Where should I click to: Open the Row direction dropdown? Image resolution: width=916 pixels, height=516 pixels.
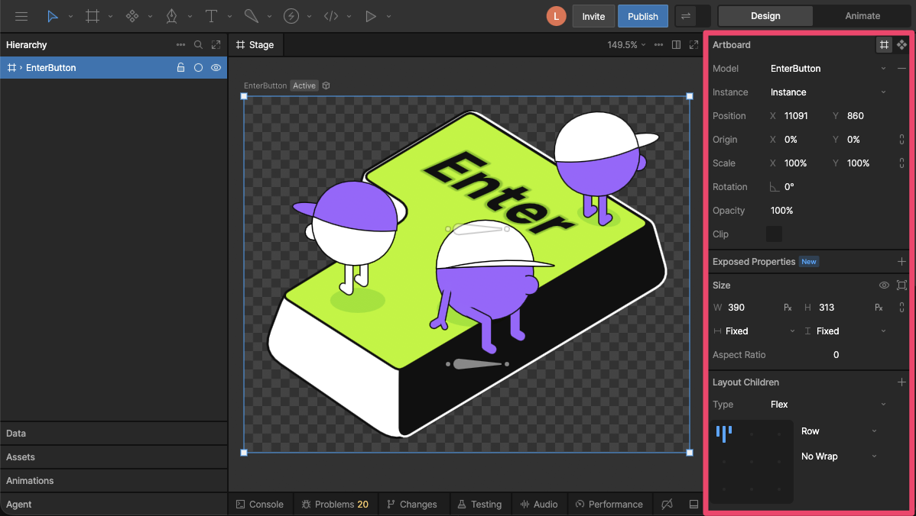pyautogui.click(x=839, y=431)
